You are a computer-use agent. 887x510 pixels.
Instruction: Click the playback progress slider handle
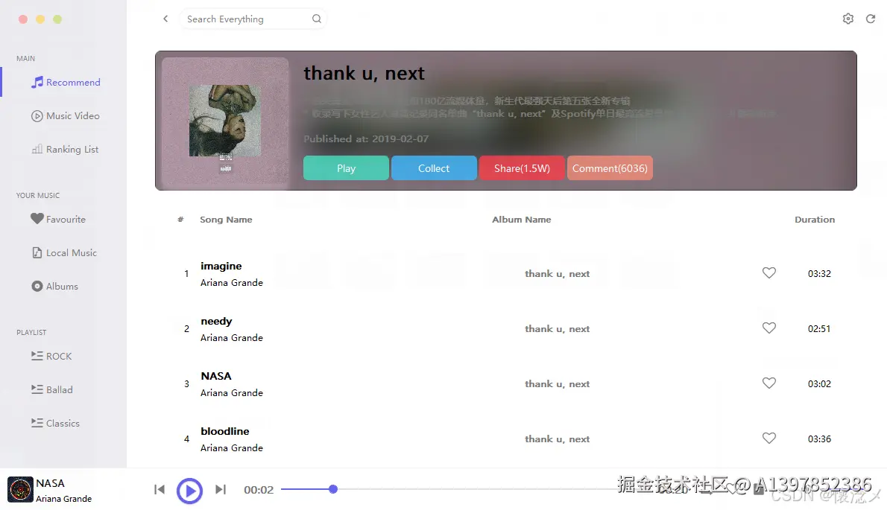pyautogui.click(x=333, y=489)
